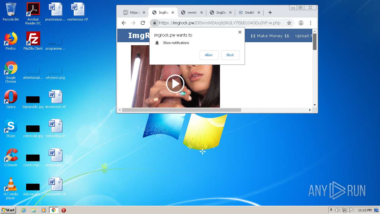Viewport: 380px width, 214px height.
Task: Click horizontal scrollbar right arrow
Action: [x=310, y=110]
